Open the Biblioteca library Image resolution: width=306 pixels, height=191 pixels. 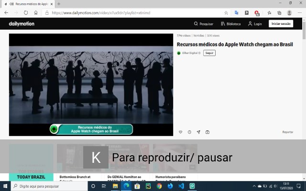point(230,24)
